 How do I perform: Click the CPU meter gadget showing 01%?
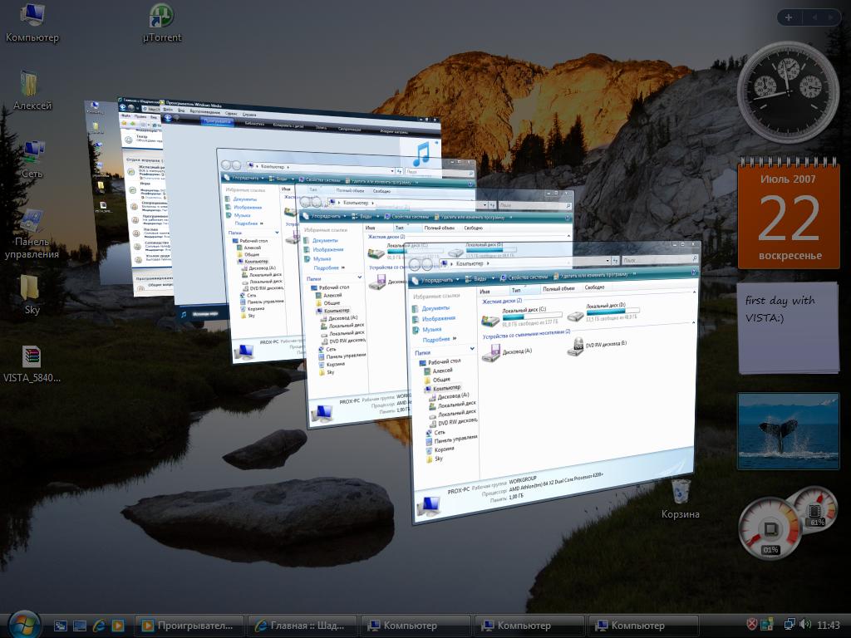coord(770,529)
